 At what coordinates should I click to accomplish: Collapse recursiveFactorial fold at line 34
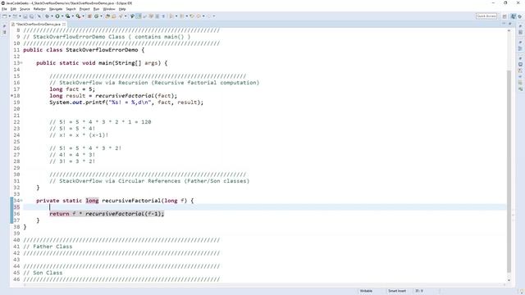[x=21, y=200]
